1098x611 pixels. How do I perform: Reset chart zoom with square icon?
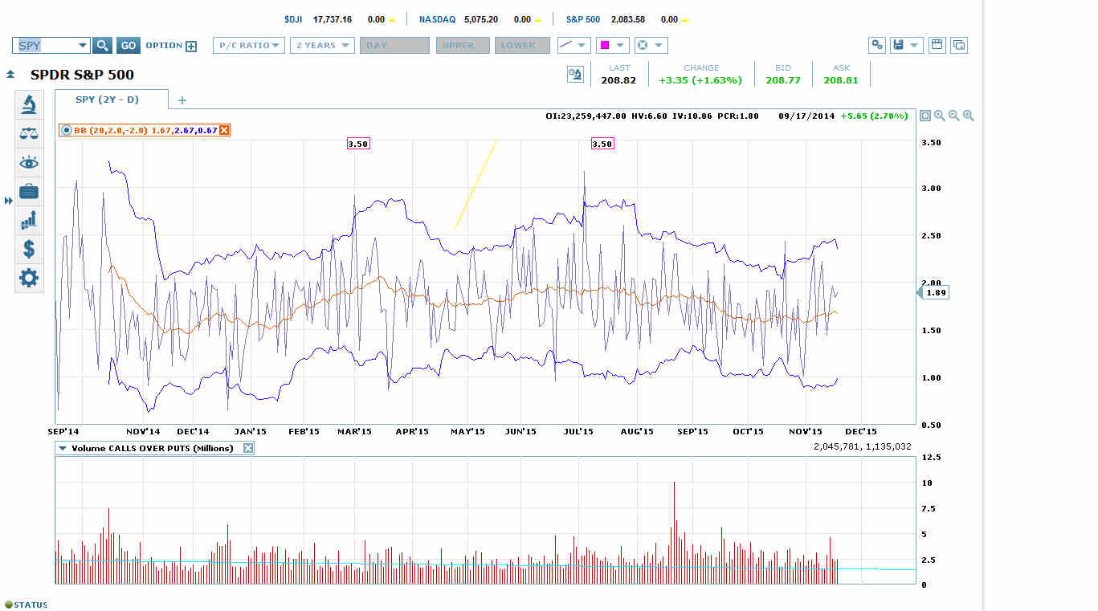(x=925, y=116)
